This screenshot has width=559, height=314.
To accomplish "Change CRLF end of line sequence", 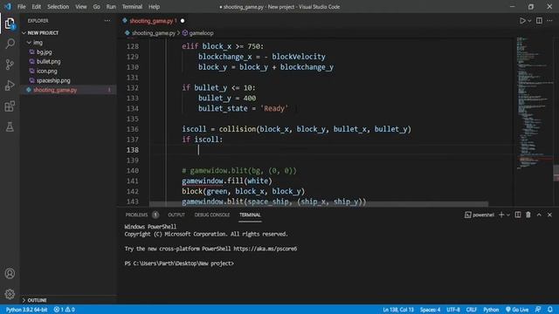I will (x=472, y=310).
